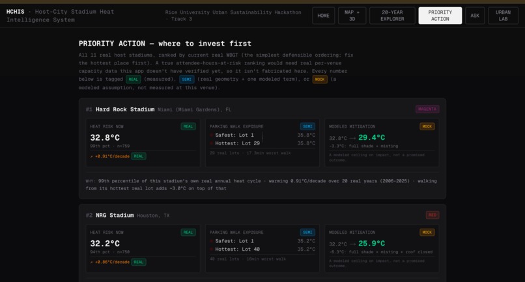Click the orange MOCK tag in the description
This screenshot has width=525, height=282.
[x=320, y=79]
